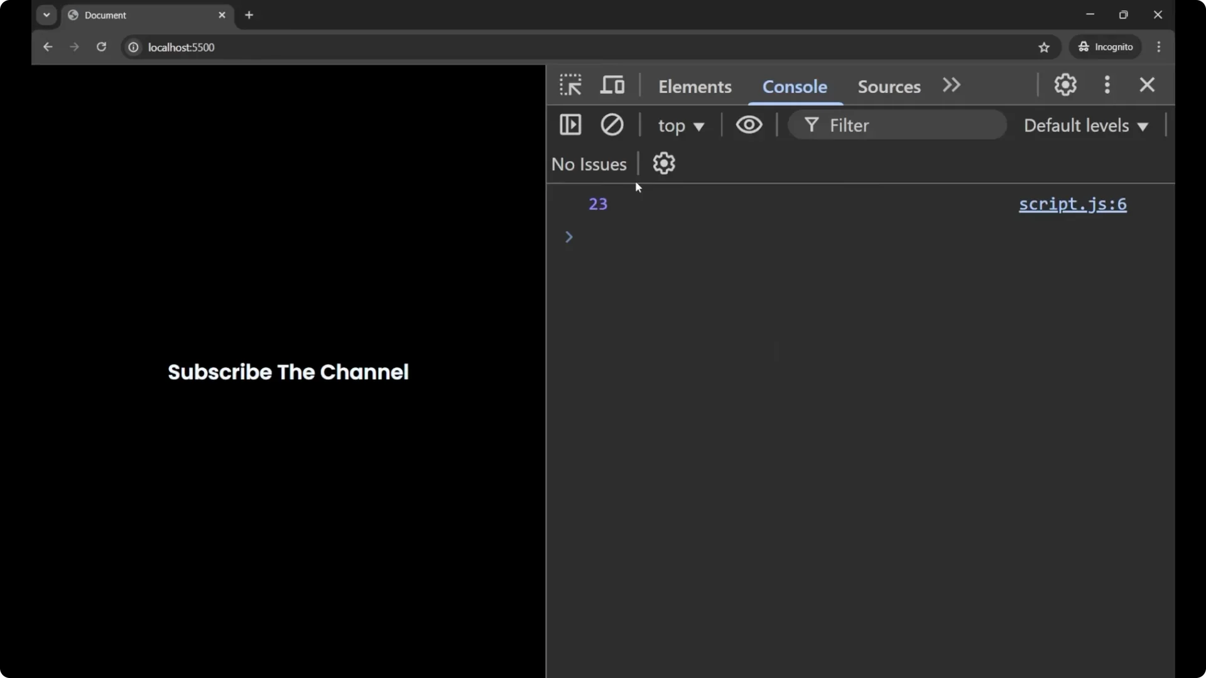Switch to the Sources tab
Image resolution: width=1206 pixels, height=678 pixels.
point(889,87)
